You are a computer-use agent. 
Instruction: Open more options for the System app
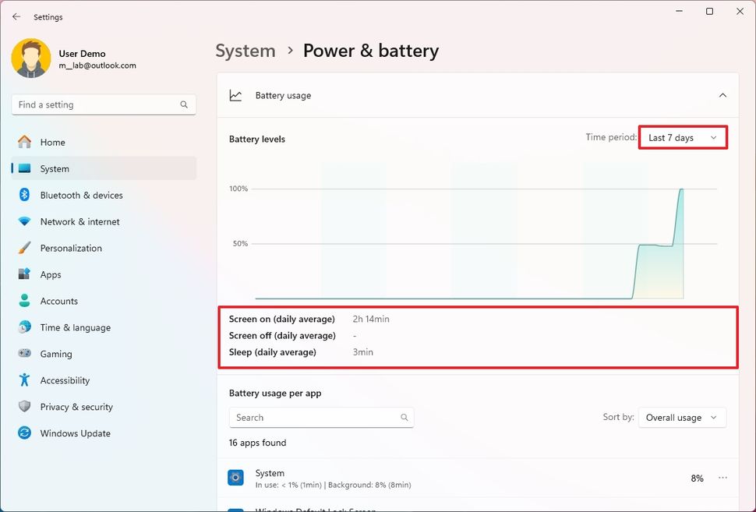click(722, 477)
